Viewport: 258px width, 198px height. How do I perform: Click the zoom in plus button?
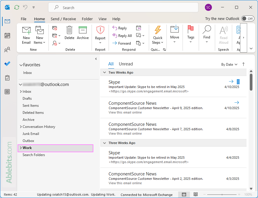(x=239, y=194)
